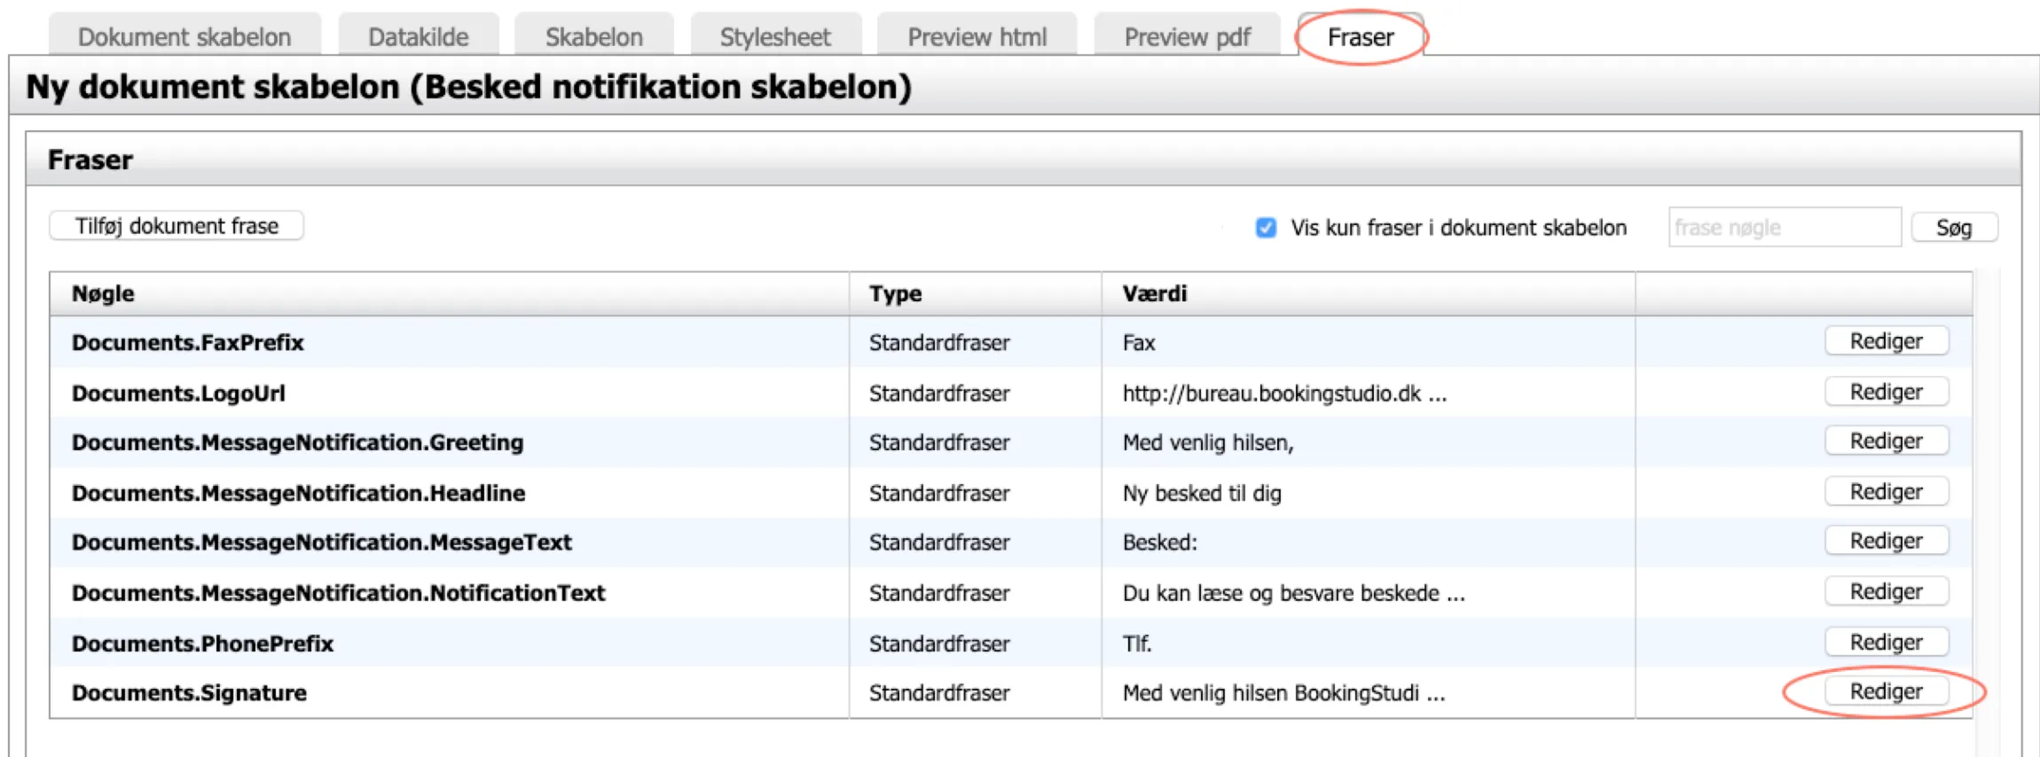This screenshot has height=757, width=2040.
Task: Uncheck Vis kun fraser i dokument skabelon
Action: [1266, 228]
